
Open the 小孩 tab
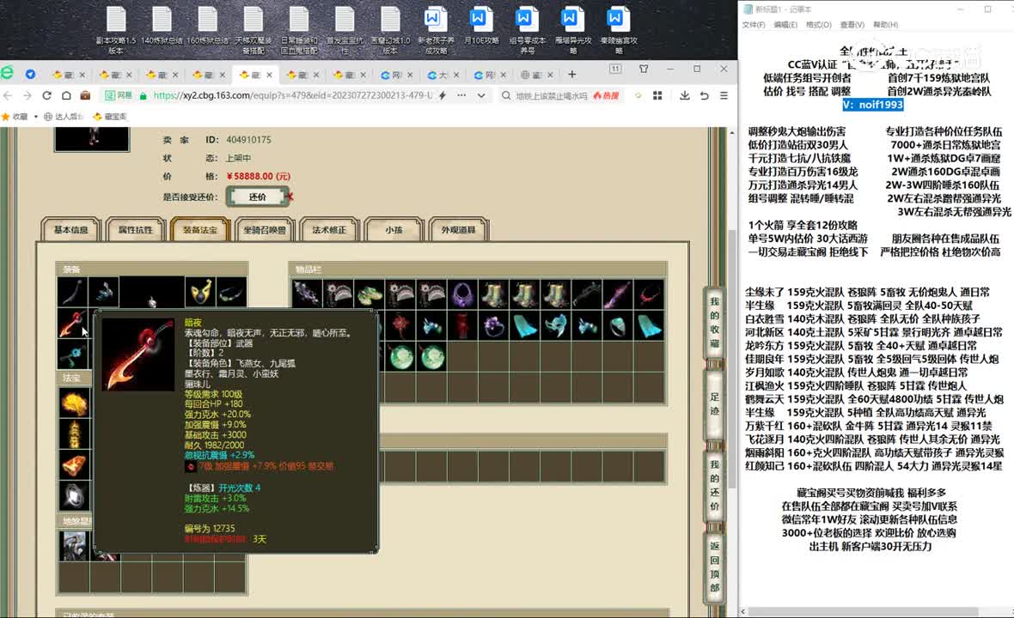tap(394, 230)
